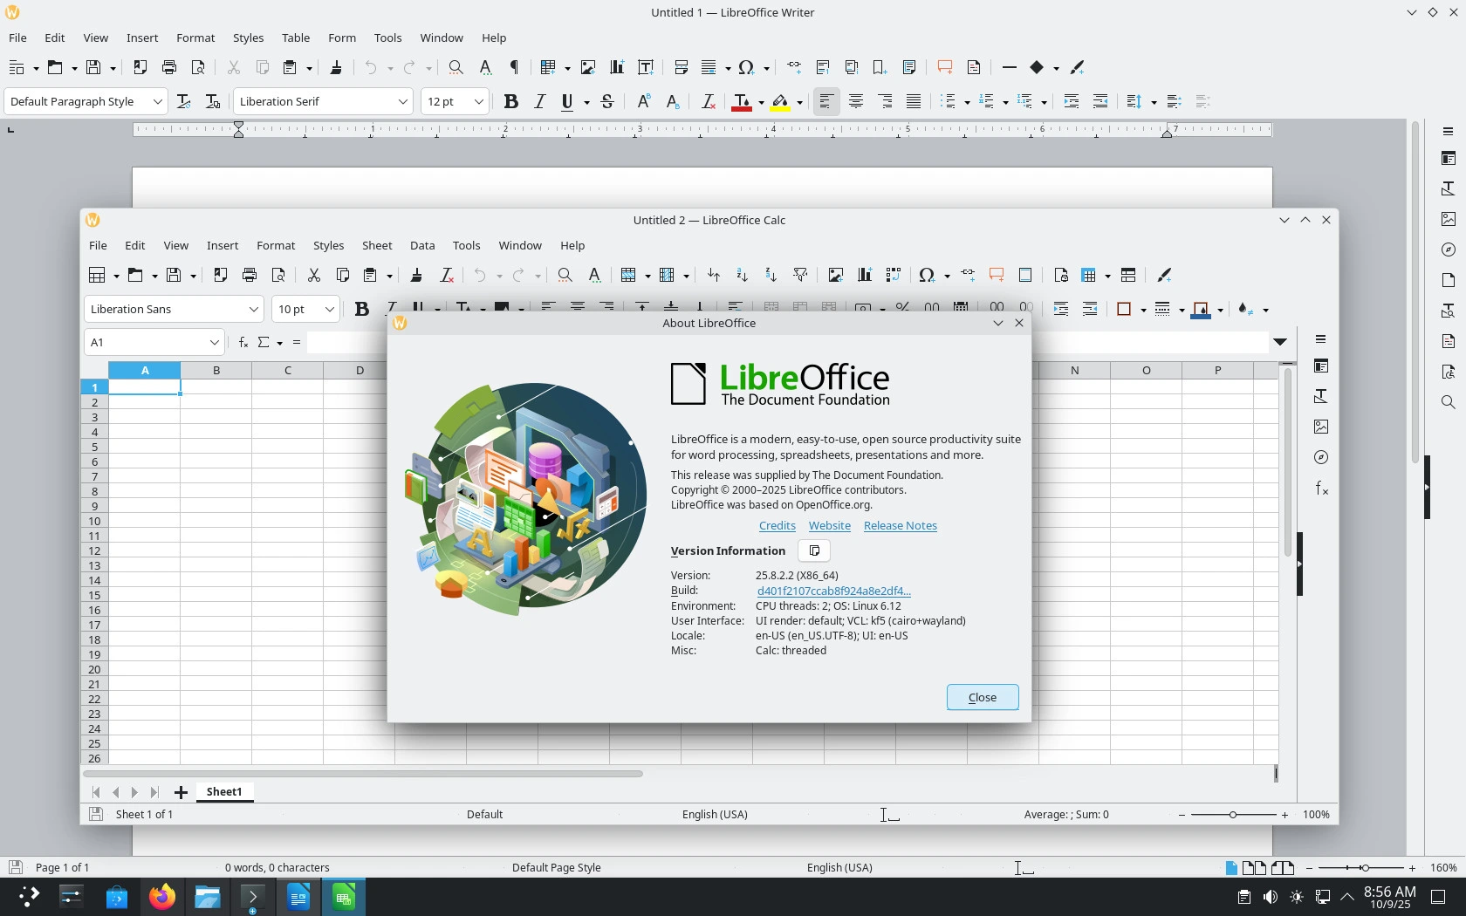Screen dimensions: 1466x916
Task: Click the Calc Sort Ascending icon
Action: [742, 275]
